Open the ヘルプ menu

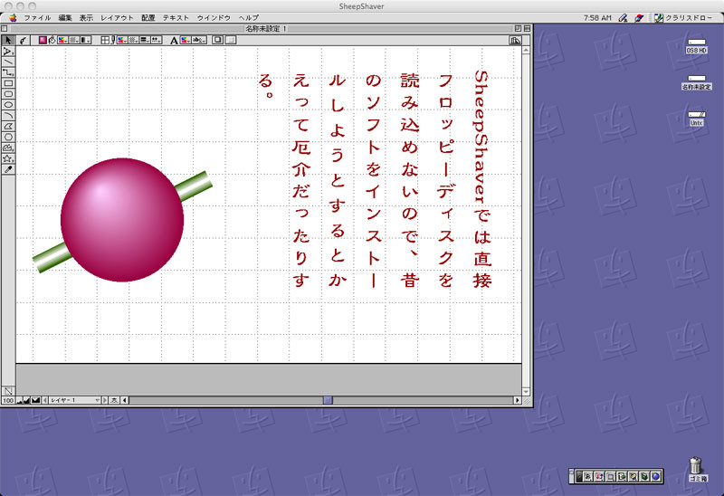coord(248,17)
